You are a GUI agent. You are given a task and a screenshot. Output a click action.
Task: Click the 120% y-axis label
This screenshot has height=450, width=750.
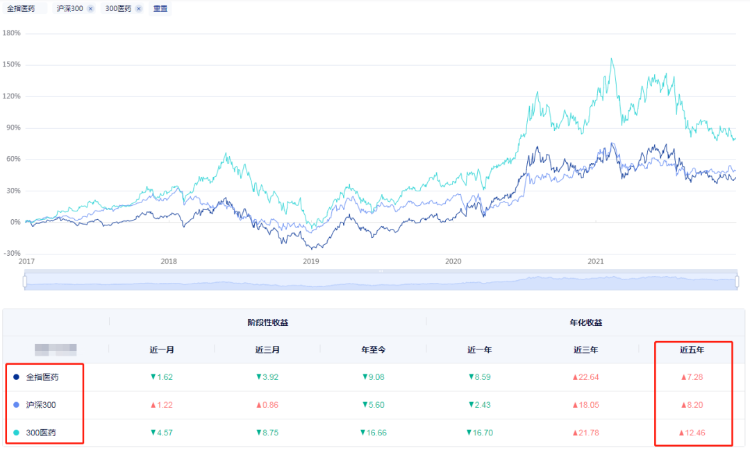(12, 96)
